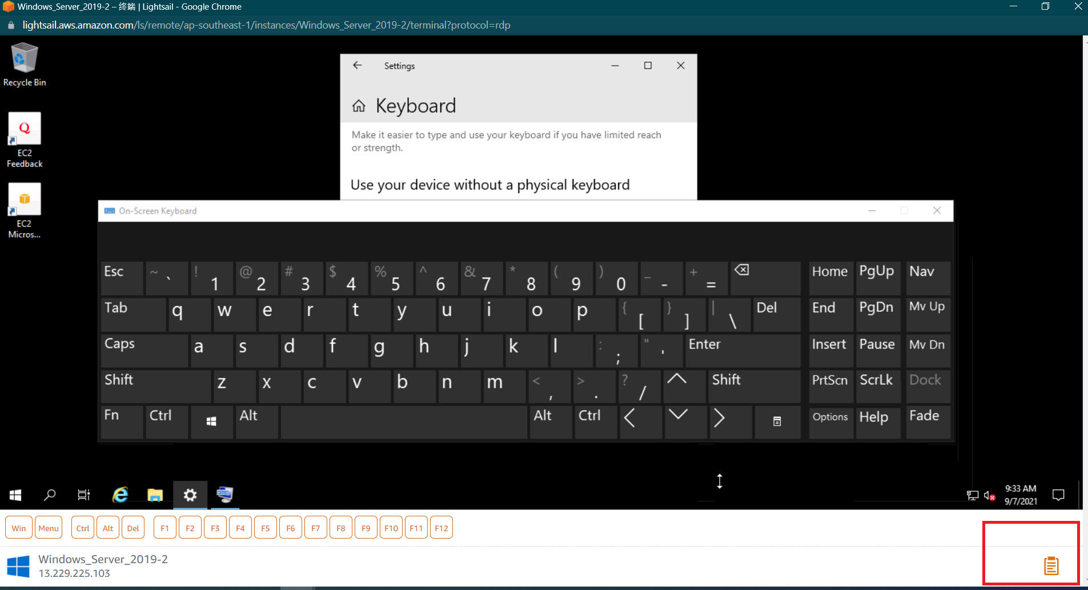Toggle the left Alt key on the On-Screen Keyboard
The width and height of the screenshot is (1088, 590).
click(257, 422)
